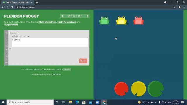Close the Flexbox Froggy tab
The height and width of the screenshot is (105, 187).
[32, 2]
